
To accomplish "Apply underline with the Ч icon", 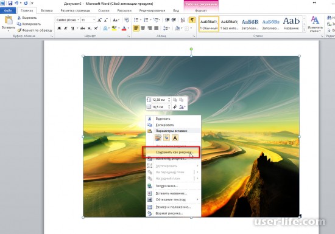I will (x=72, y=28).
